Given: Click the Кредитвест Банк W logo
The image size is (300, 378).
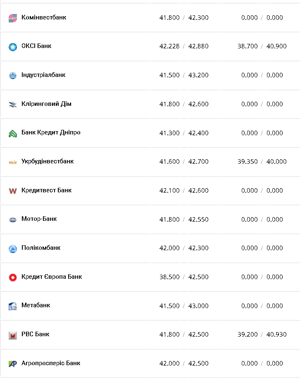Looking at the screenshot, I should [13, 191].
